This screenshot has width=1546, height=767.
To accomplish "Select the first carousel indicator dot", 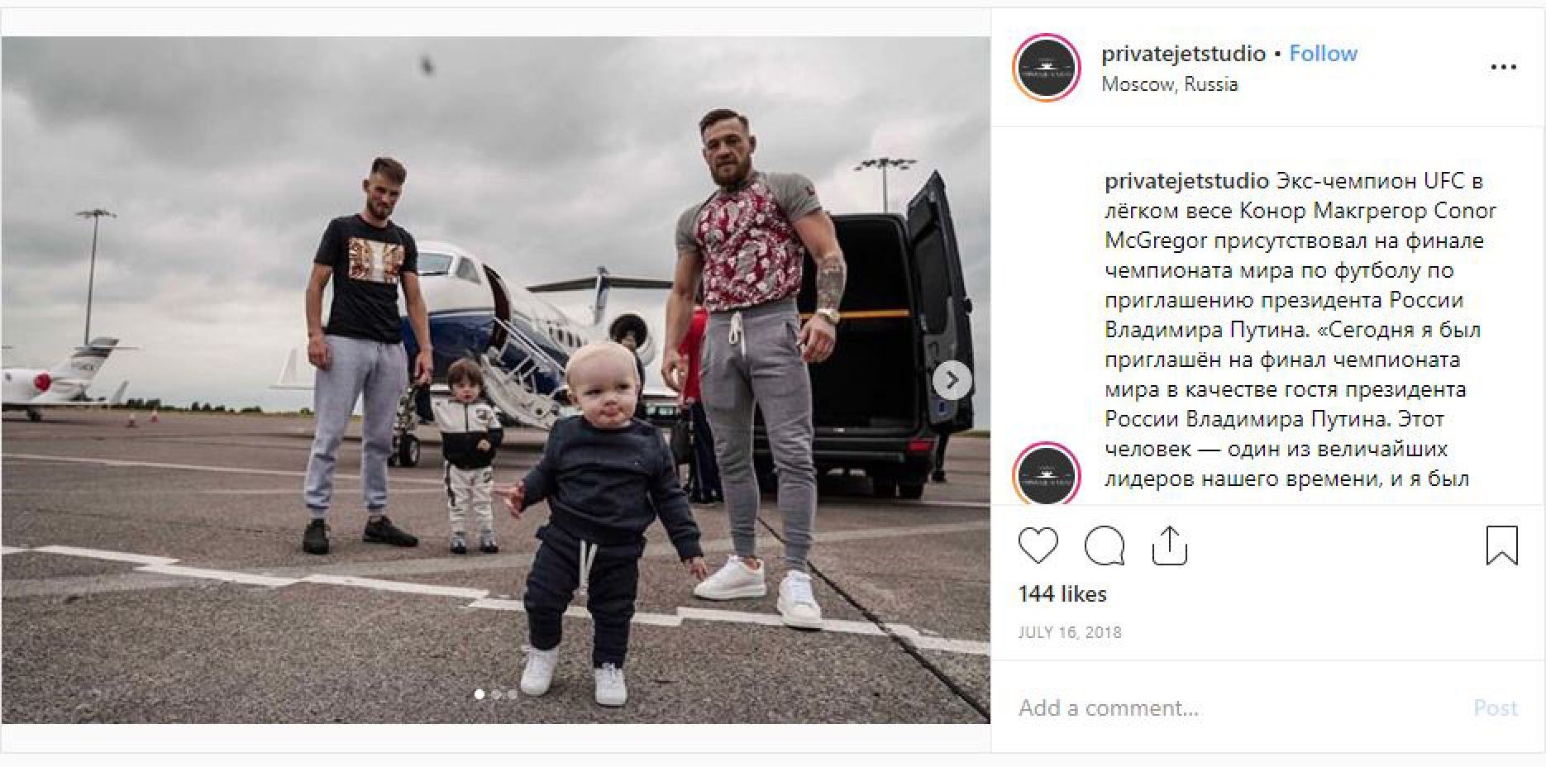I will click(x=480, y=694).
